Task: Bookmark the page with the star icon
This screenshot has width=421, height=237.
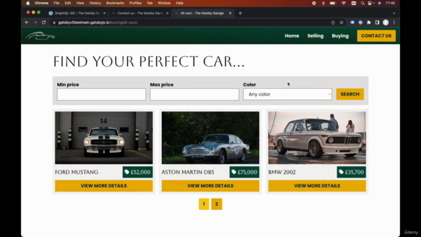Action: pos(341,22)
